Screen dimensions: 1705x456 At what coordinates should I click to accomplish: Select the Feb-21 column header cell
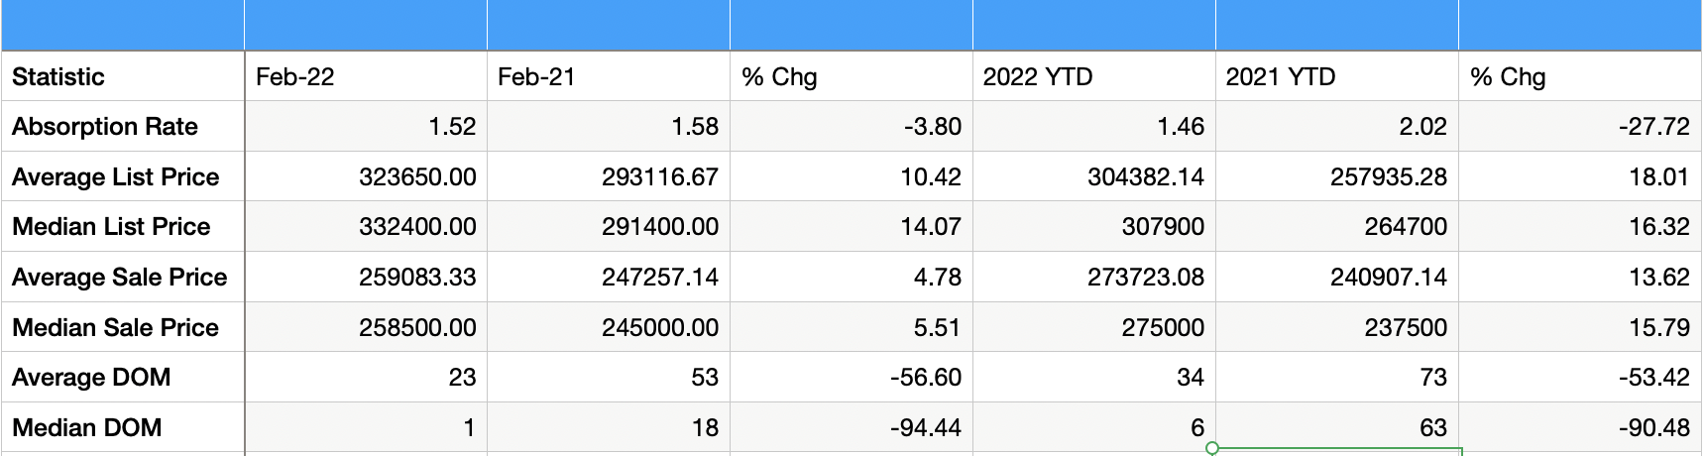click(609, 76)
